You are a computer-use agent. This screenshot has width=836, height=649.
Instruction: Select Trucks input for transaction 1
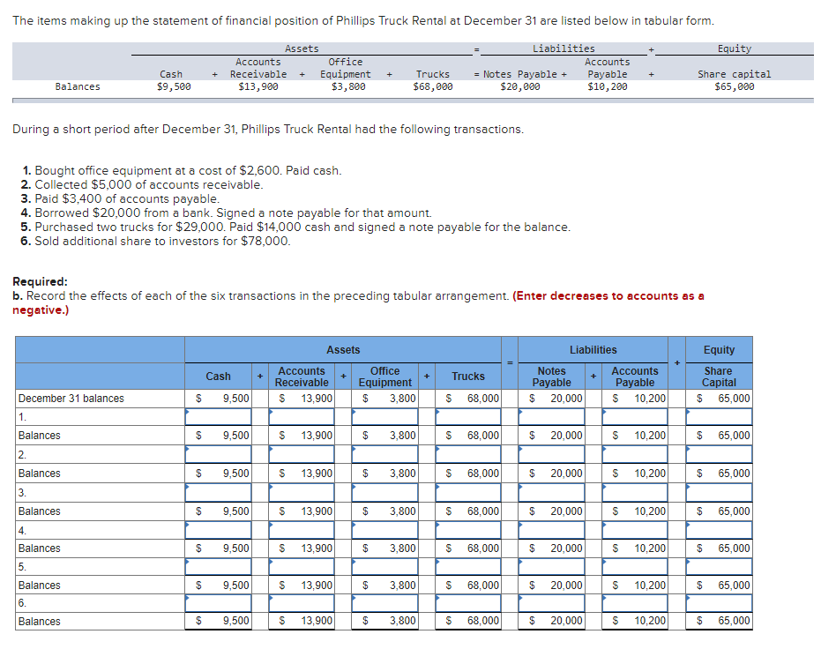click(x=468, y=416)
